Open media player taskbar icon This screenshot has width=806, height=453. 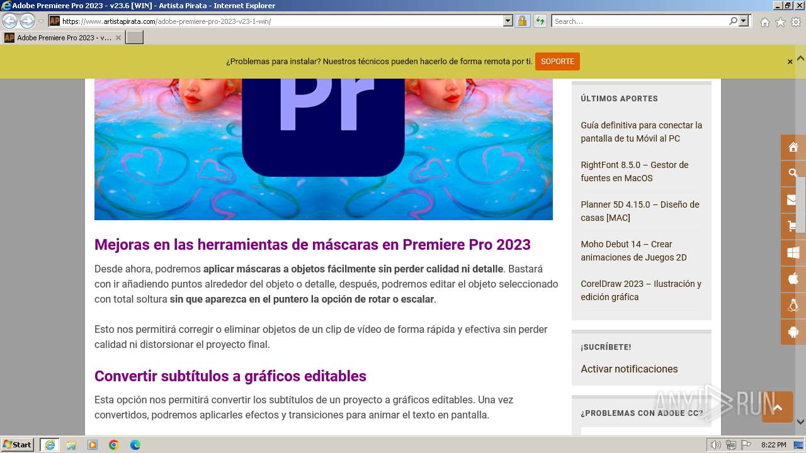(93, 445)
